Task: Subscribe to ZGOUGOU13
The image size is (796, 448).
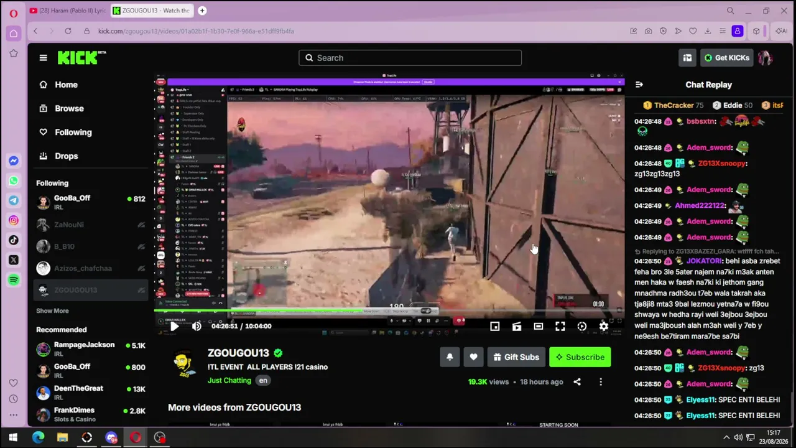Action: click(x=580, y=357)
